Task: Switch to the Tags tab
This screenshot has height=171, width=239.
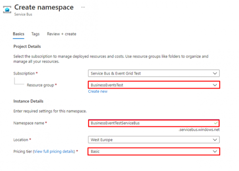Action: click(35, 34)
